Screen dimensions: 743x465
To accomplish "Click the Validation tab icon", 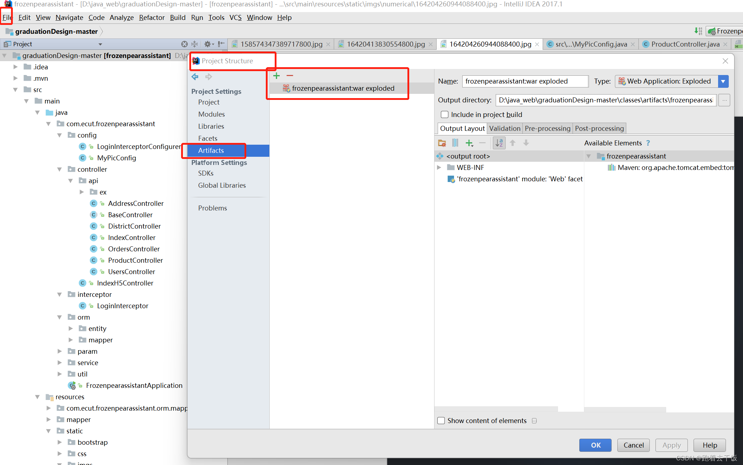I will 504,128.
